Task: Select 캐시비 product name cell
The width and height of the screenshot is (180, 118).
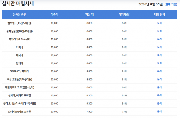Action: point(19,55)
